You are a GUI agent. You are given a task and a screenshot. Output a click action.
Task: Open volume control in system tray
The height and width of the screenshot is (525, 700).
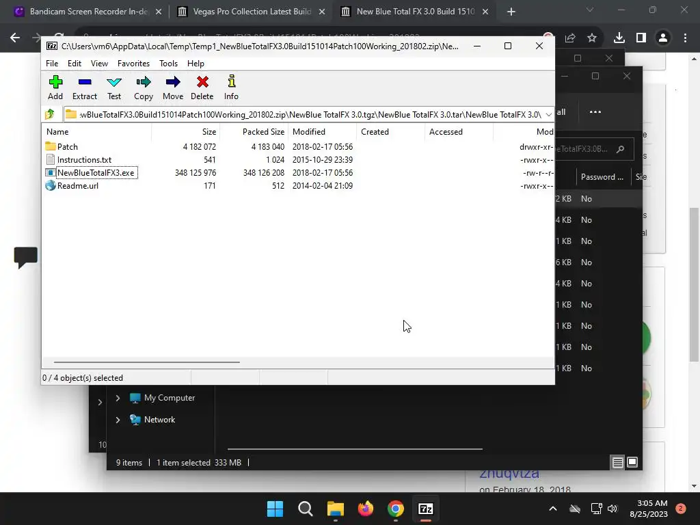612,509
